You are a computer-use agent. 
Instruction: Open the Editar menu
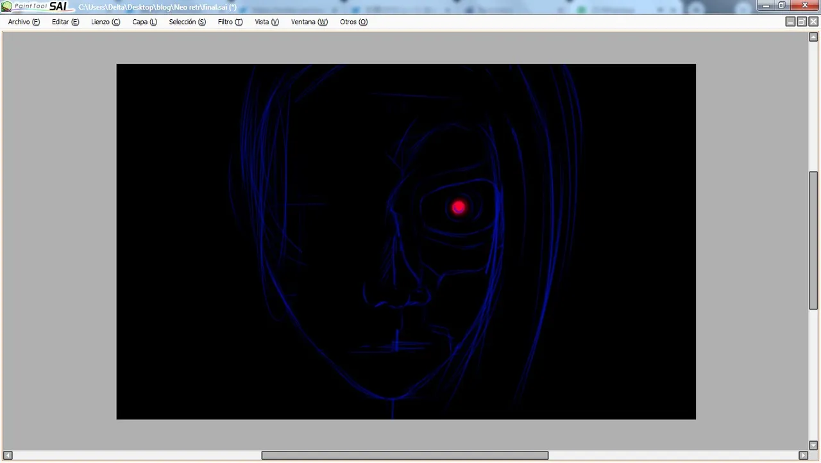(x=65, y=22)
